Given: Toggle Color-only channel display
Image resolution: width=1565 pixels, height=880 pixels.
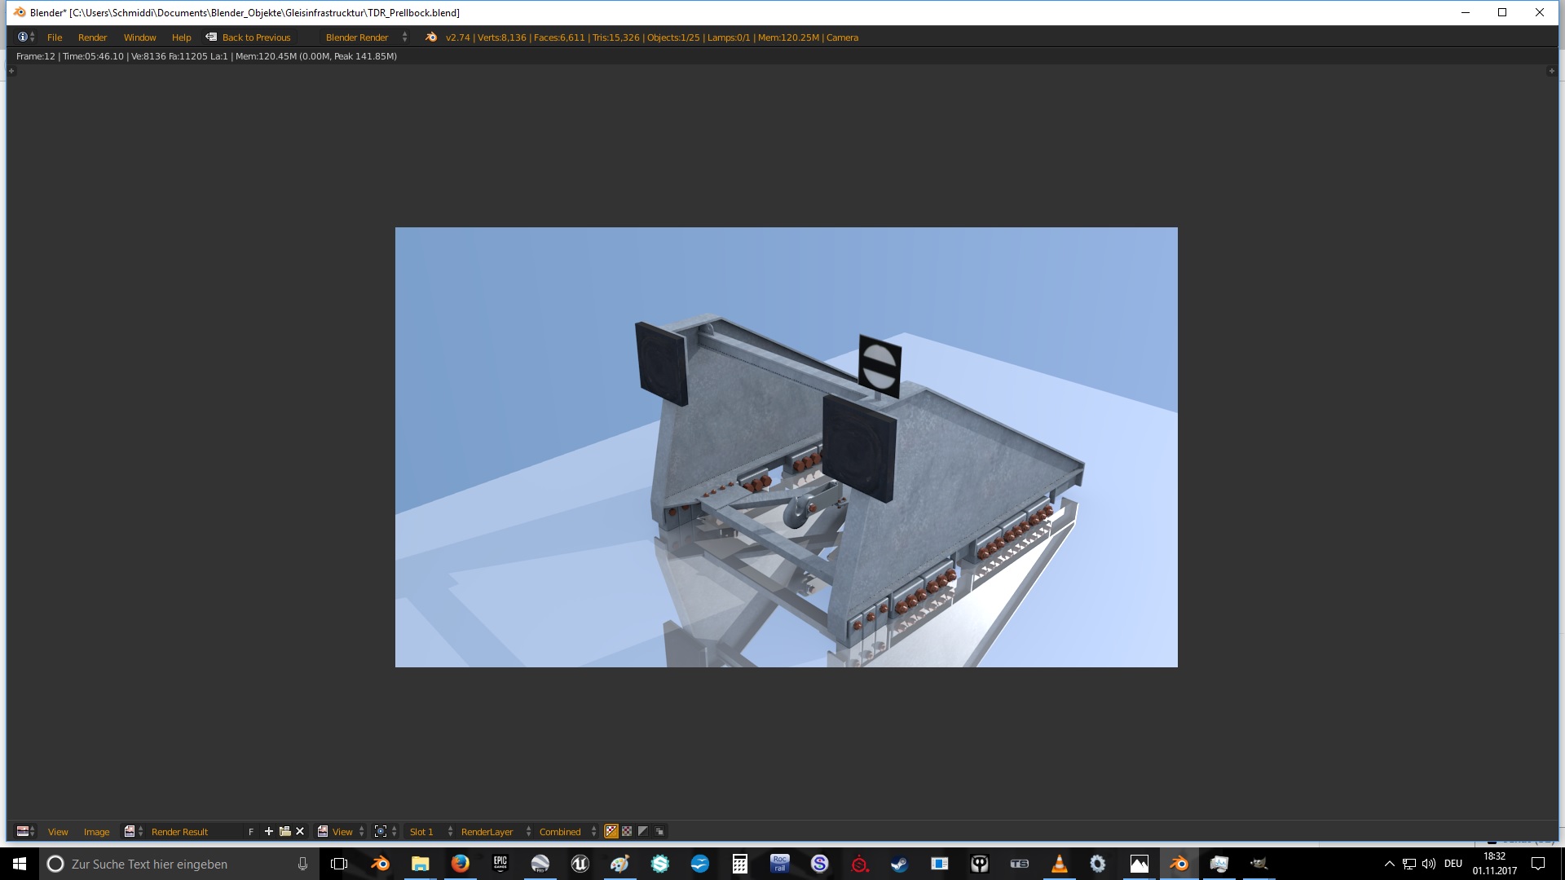Looking at the screenshot, I should click(x=627, y=832).
